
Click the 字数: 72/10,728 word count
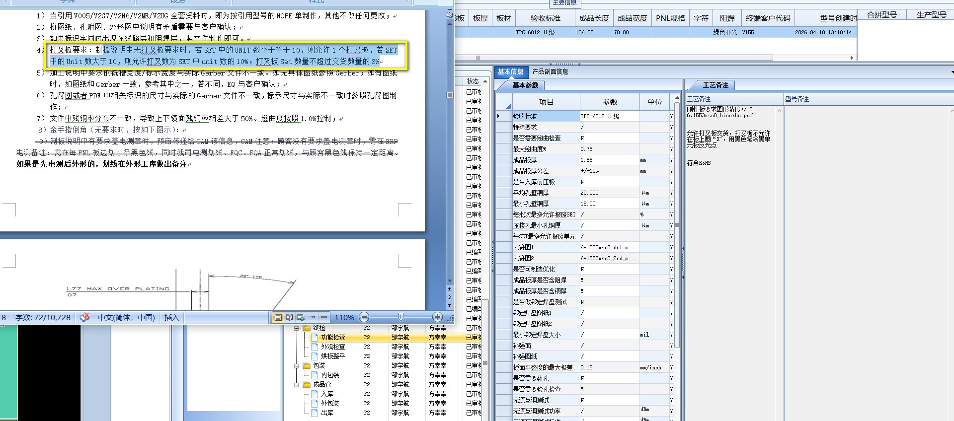pos(43,317)
